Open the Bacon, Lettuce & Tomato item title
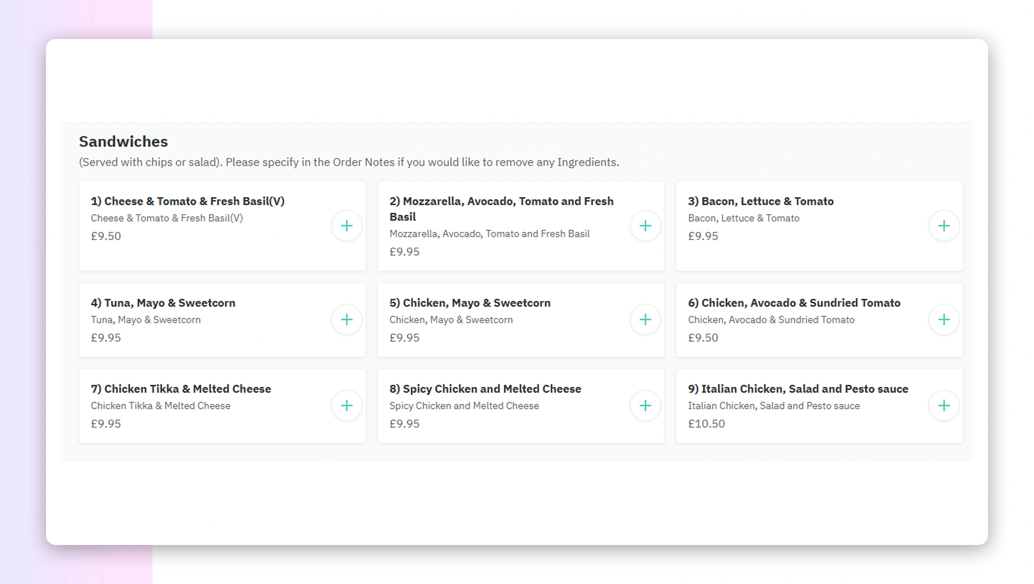Viewport: 1034px width, 584px height. coord(760,201)
